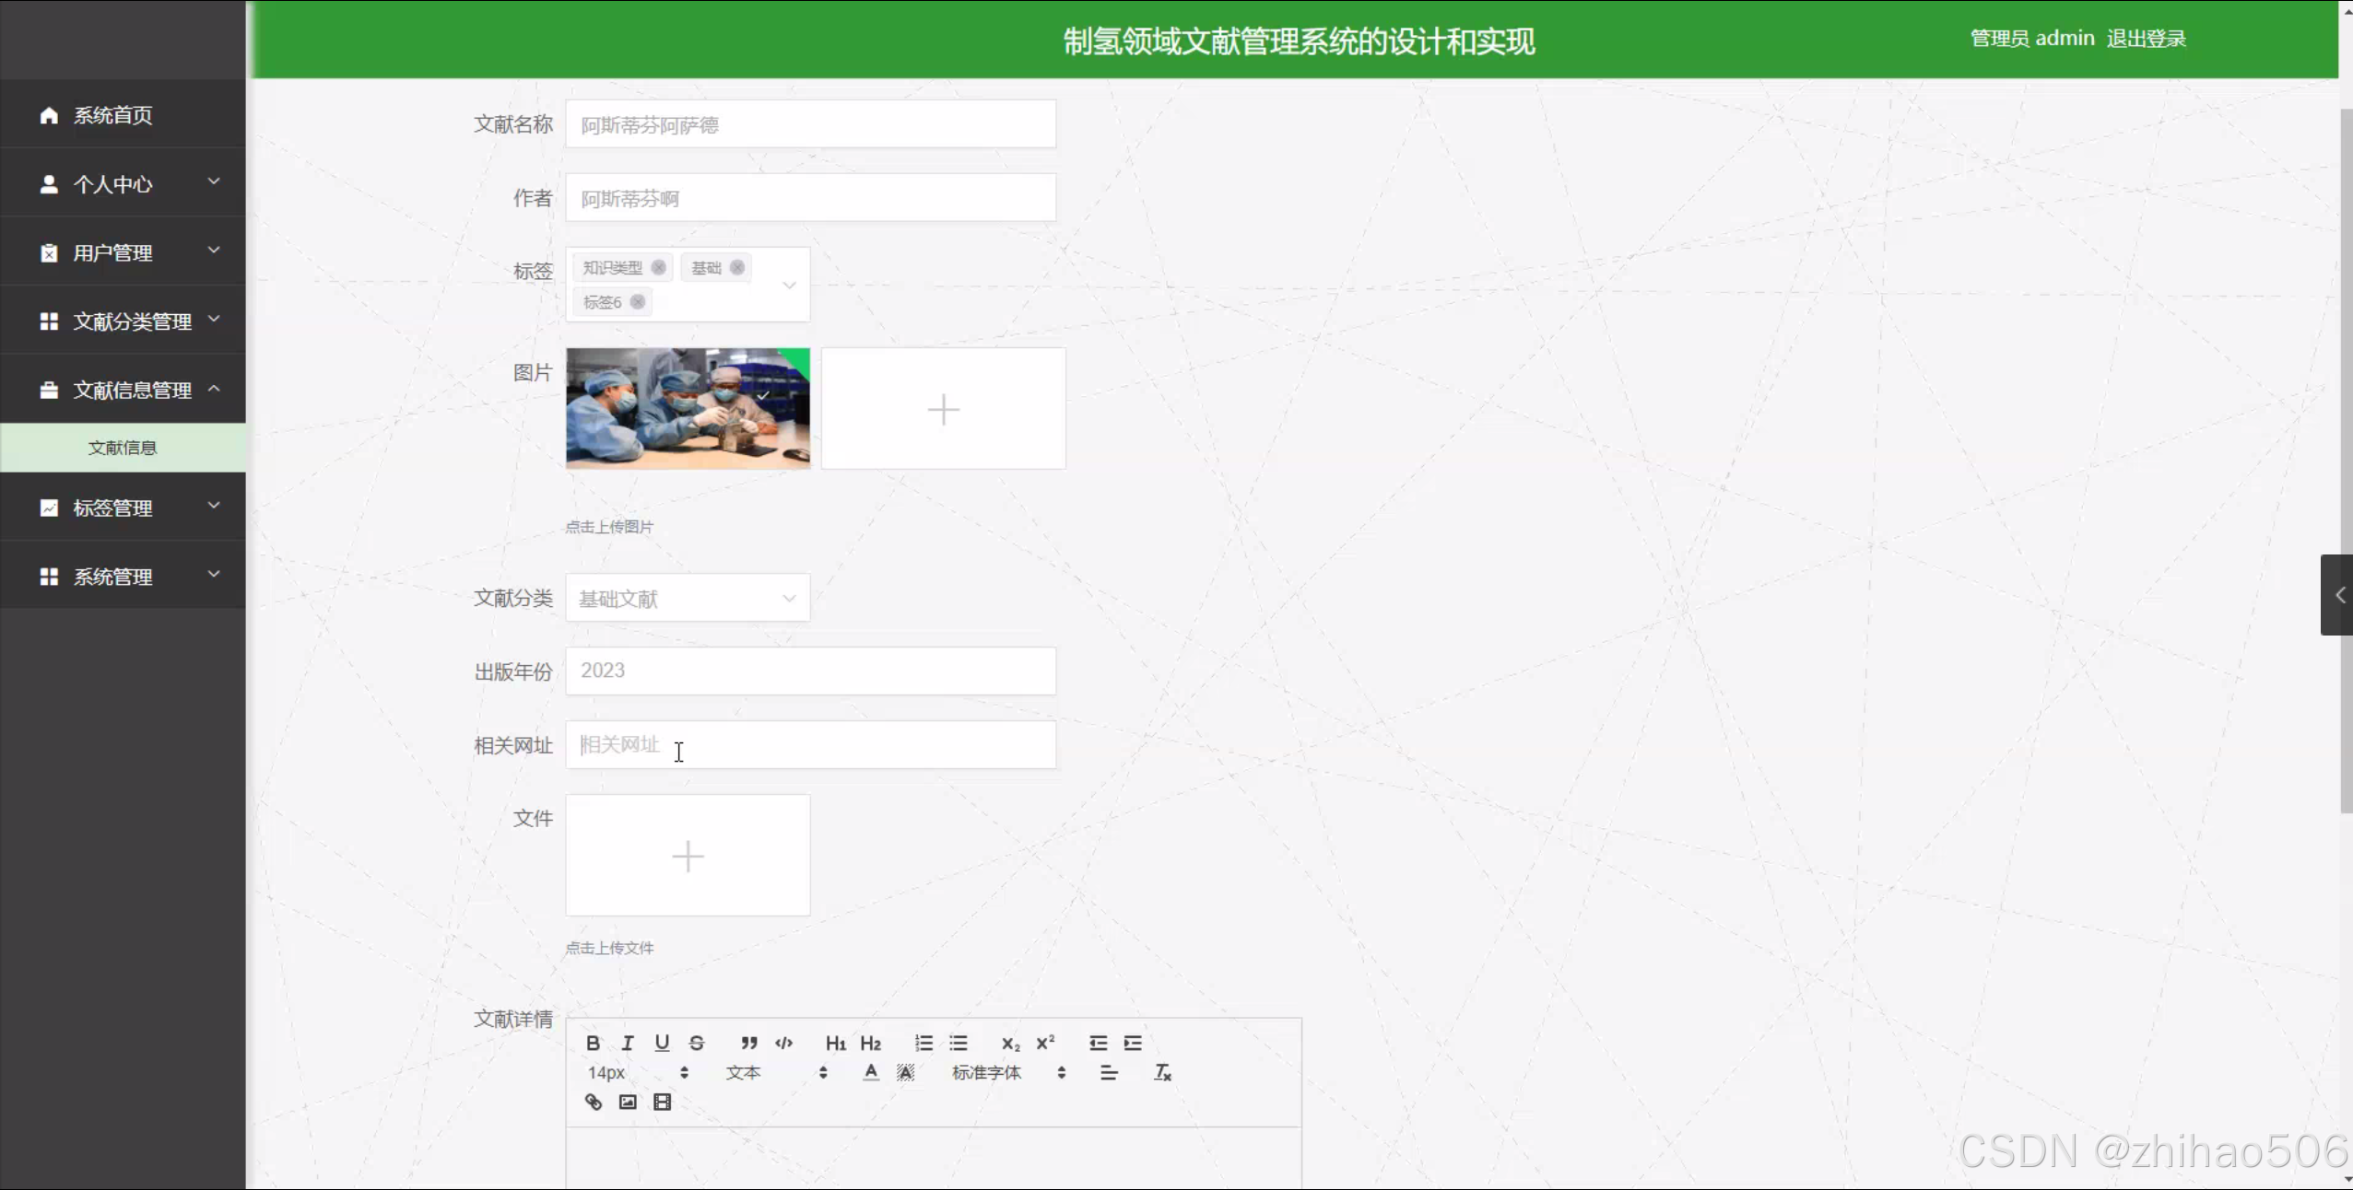Remove the 基础 tag
This screenshot has height=1190, width=2353.
[737, 267]
